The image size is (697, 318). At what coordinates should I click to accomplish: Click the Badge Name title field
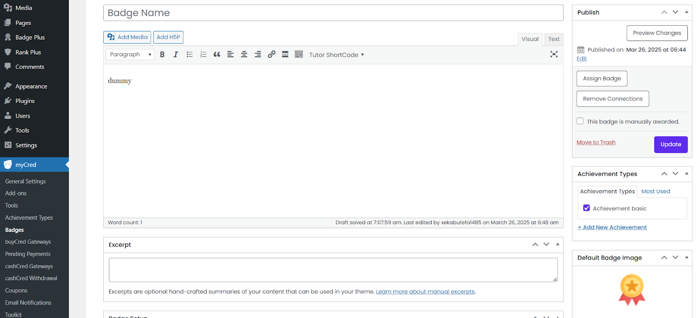tap(333, 13)
